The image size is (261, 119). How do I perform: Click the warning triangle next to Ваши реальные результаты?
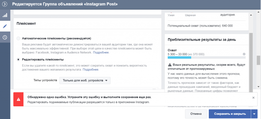(x=170, y=65)
